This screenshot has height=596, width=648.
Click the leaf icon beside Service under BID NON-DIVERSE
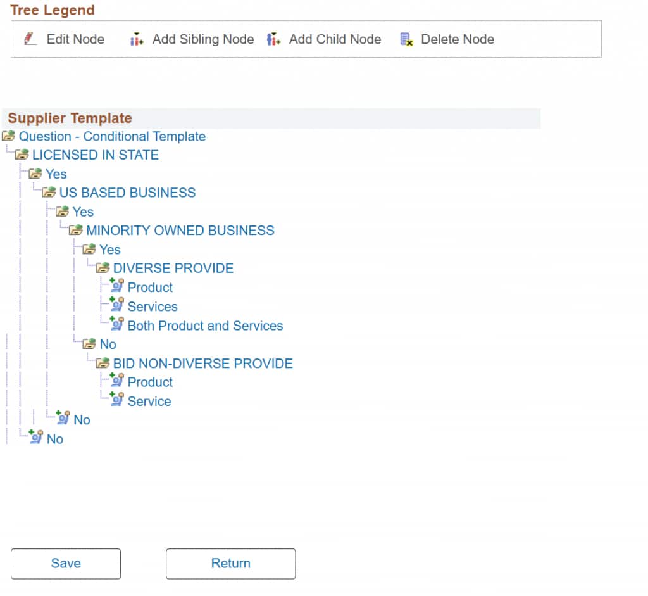point(117,399)
